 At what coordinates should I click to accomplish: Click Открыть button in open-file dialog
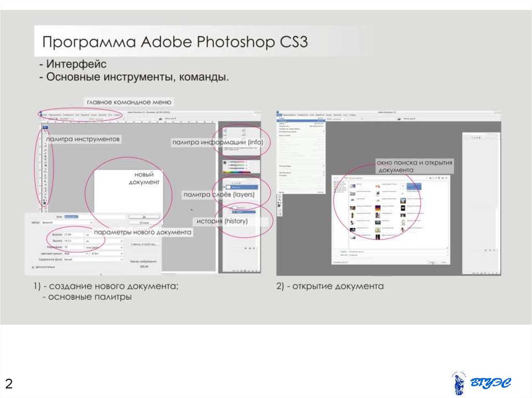432,263
